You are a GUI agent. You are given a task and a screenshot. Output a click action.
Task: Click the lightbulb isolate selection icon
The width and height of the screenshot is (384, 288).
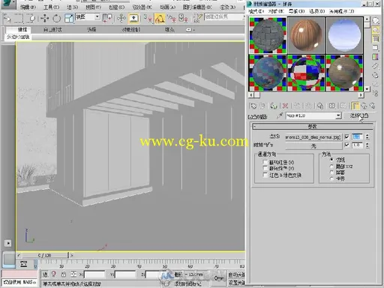tap(54, 274)
